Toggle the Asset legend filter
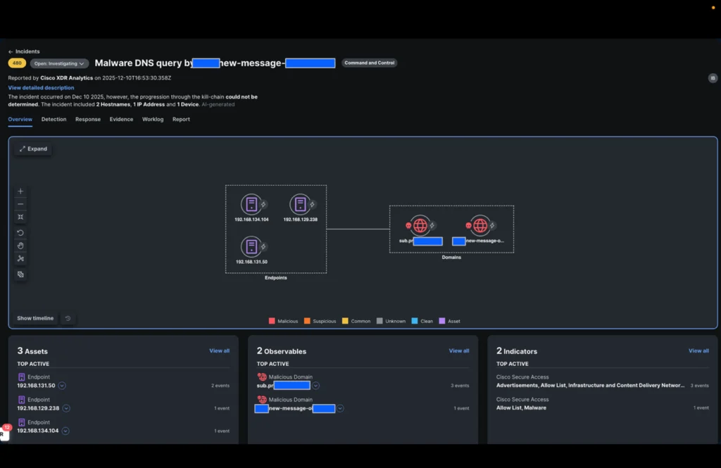This screenshot has width=721, height=468. click(x=442, y=321)
